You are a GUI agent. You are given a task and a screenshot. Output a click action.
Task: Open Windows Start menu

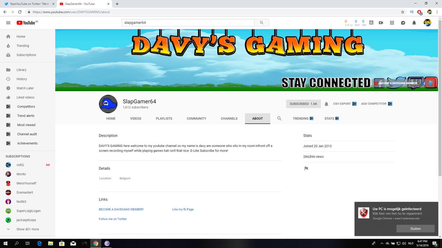(5, 243)
